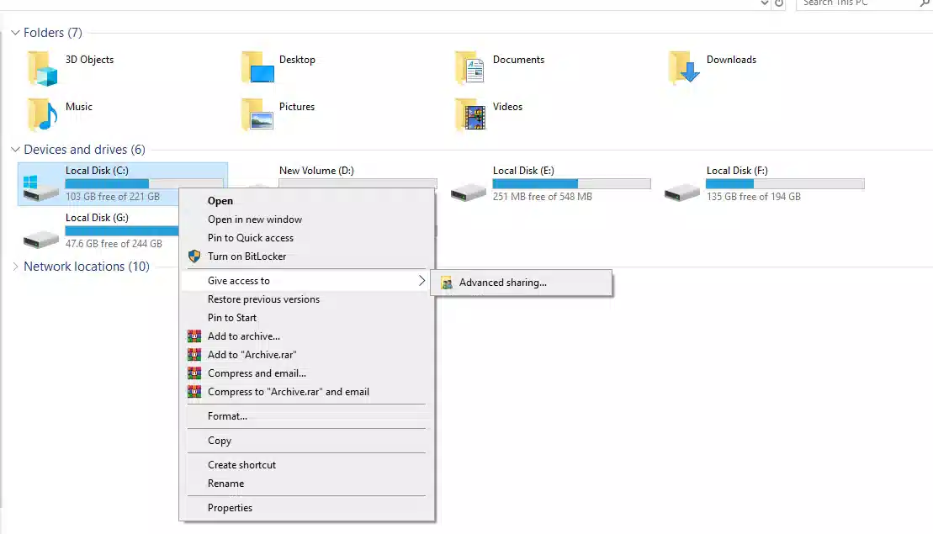Select the Local Disk (E:) drive icon
The image size is (933, 534).
(x=469, y=192)
